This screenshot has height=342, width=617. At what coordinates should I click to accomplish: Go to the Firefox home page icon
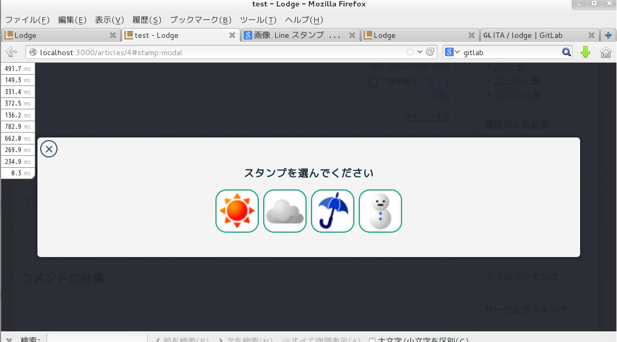point(606,52)
